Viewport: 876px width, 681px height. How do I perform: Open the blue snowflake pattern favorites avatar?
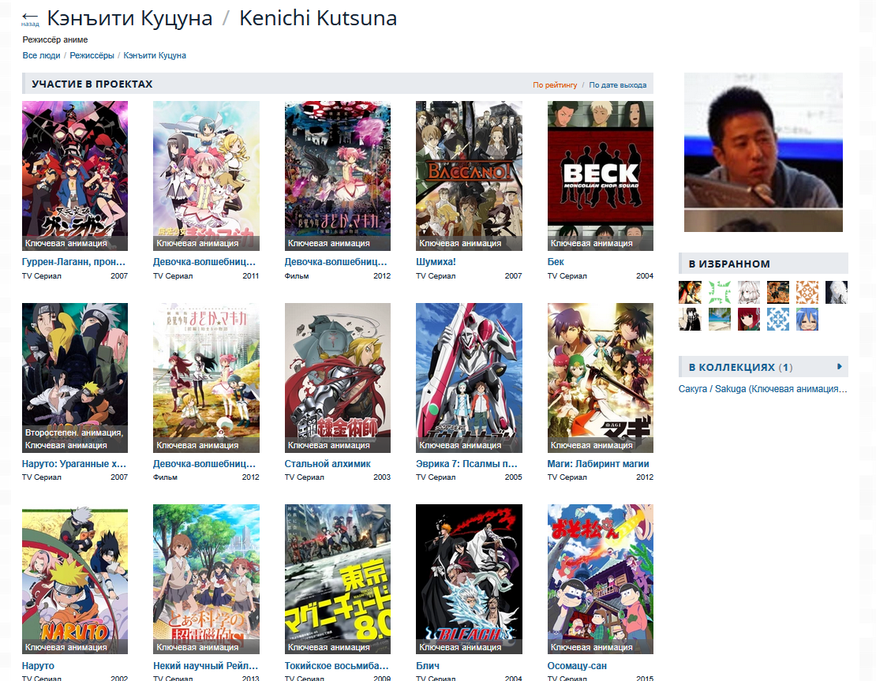coord(777,319)
